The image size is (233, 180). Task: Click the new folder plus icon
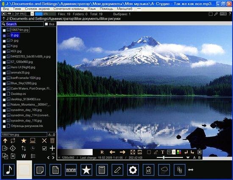tap(13, 156)
